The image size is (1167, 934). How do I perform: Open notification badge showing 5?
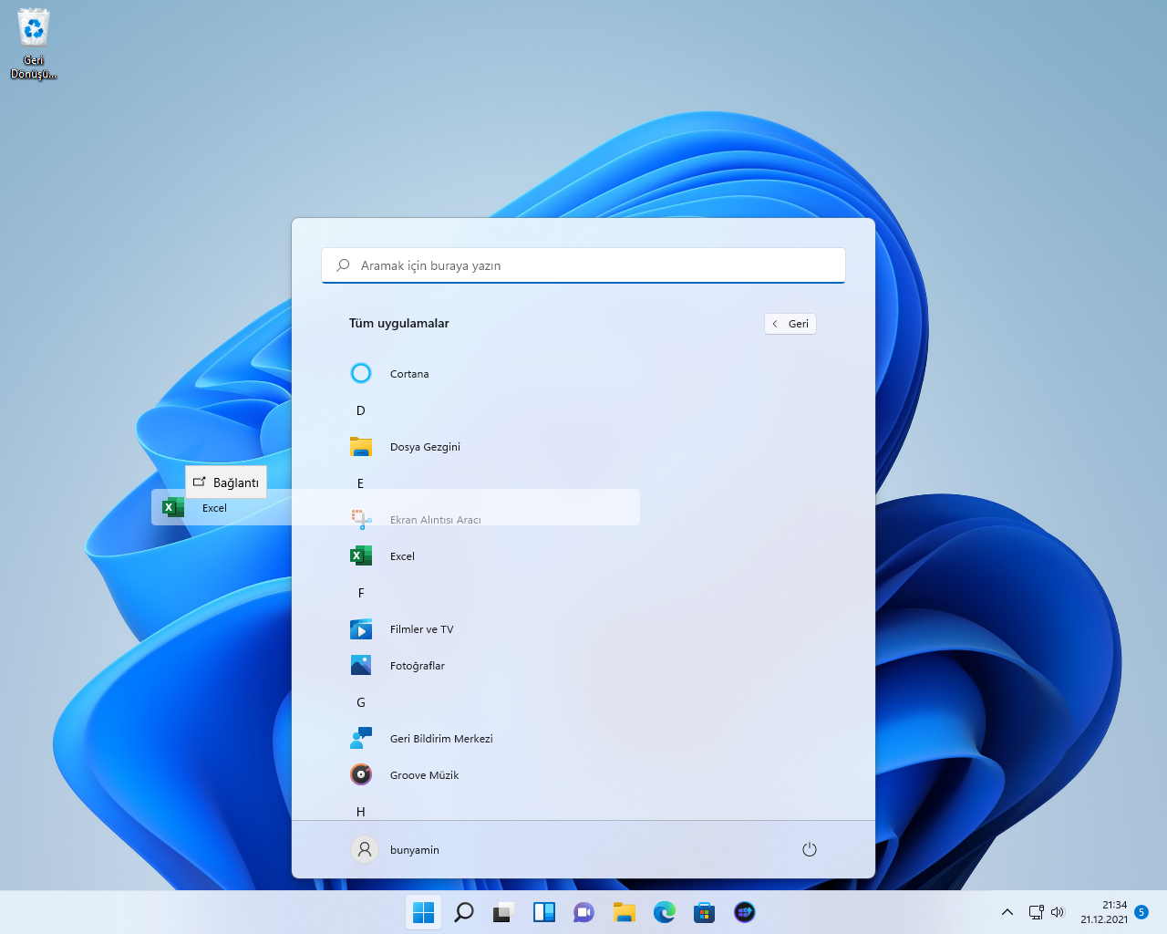pos(1141,912)
